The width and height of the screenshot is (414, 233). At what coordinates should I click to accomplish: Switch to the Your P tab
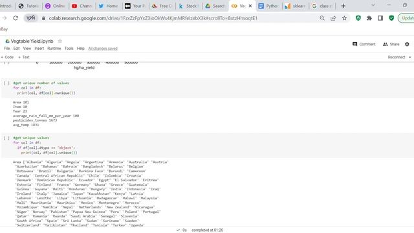coord(135,6)
